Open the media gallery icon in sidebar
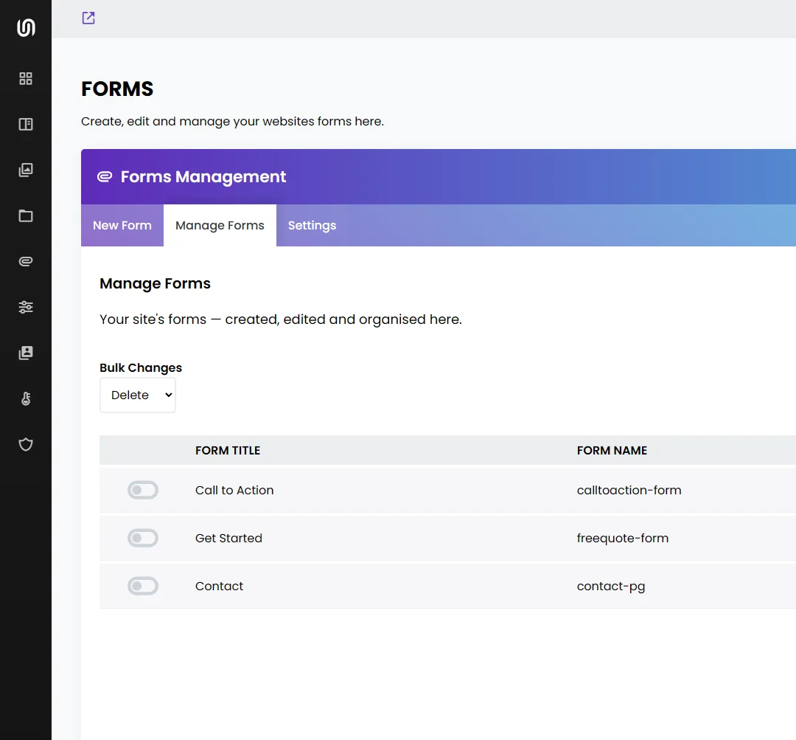Image resolution: width=796 pixels, height=740 pixels. click(x=26, y=170)
